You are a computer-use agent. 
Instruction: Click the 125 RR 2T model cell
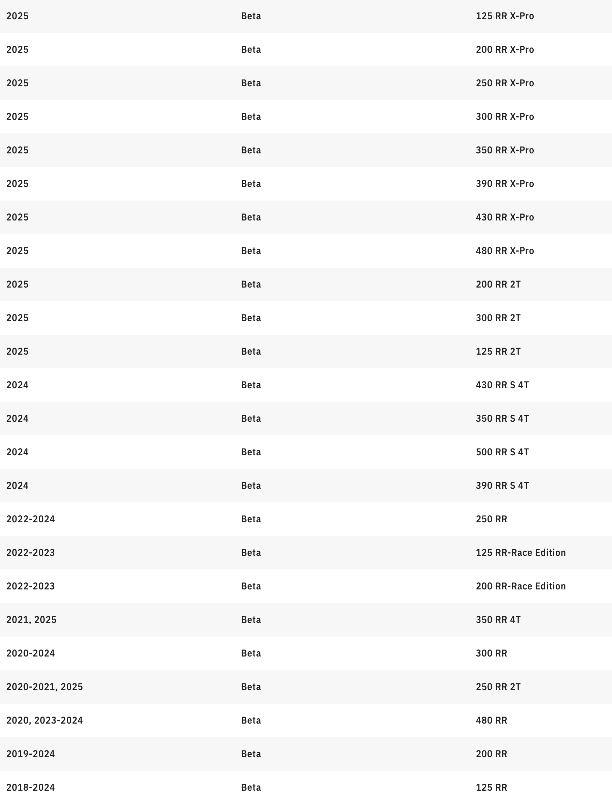pos(498,351)
